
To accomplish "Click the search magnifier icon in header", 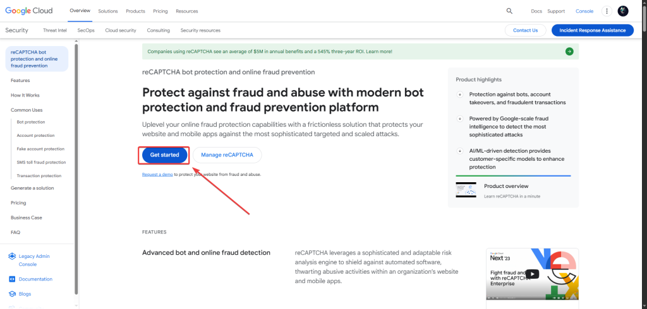I will (x=509, y=11).
